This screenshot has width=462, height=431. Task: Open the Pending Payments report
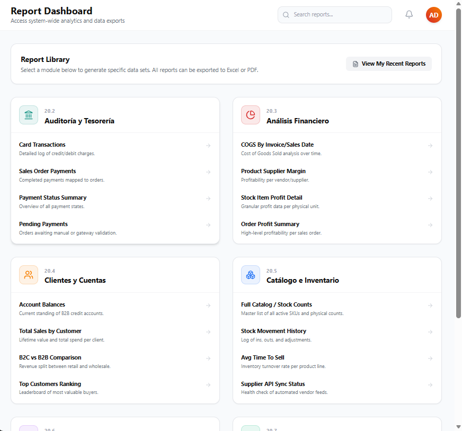tap(115, 228)
